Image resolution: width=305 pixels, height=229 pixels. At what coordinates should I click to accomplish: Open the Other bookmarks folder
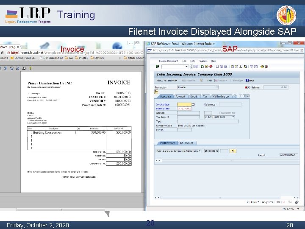[134, 58]
